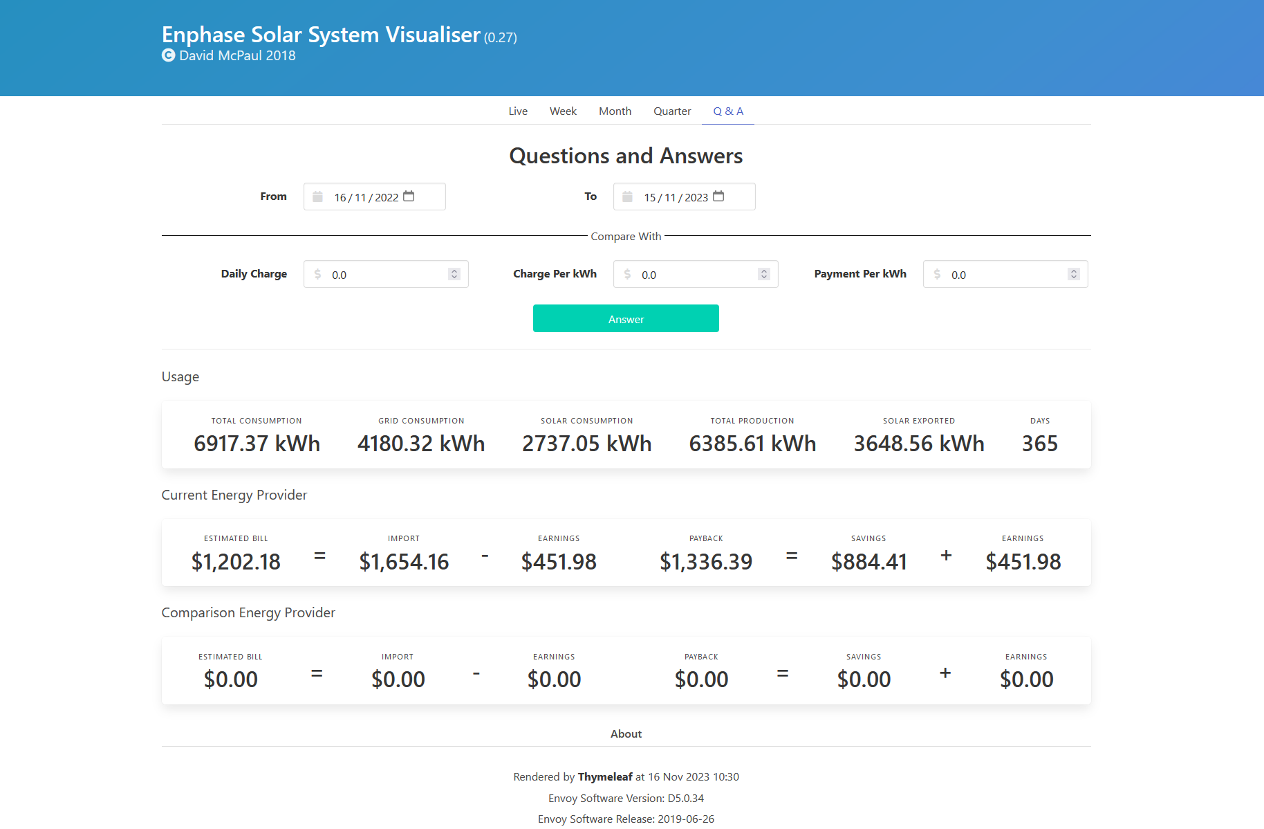Image resolution: width=1264 pixels, height=829 pixels.
Task: Open the From date calendar picker icon
Action: (x=409, y=197)
